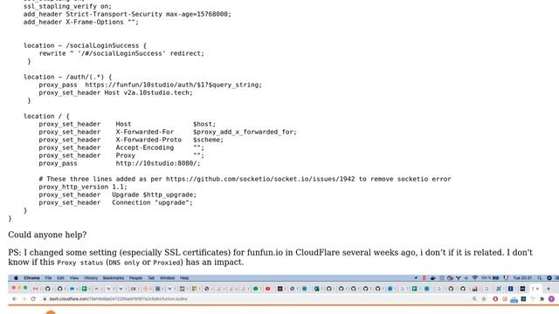559x314 pixels.
Task: Click the 'proxy_set_header Host v2a.10studio.tech;' line
Action: coord(115,92)
